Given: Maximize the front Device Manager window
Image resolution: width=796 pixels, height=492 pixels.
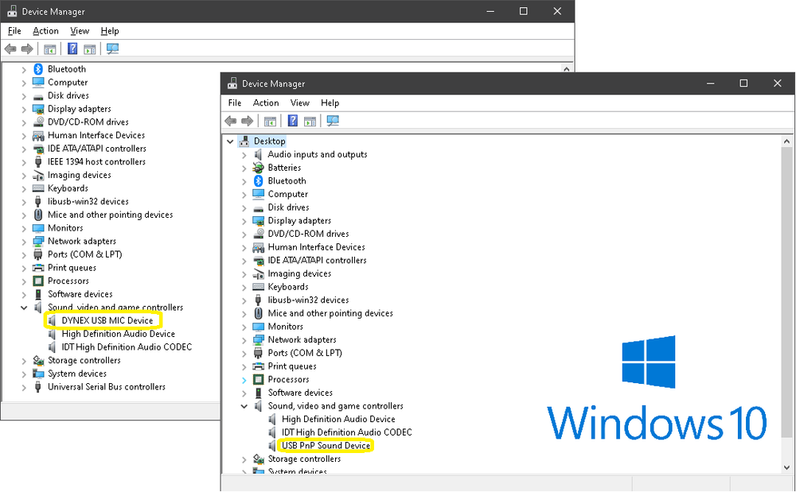Looking at the screenshot, I should [x=743, y=83].
